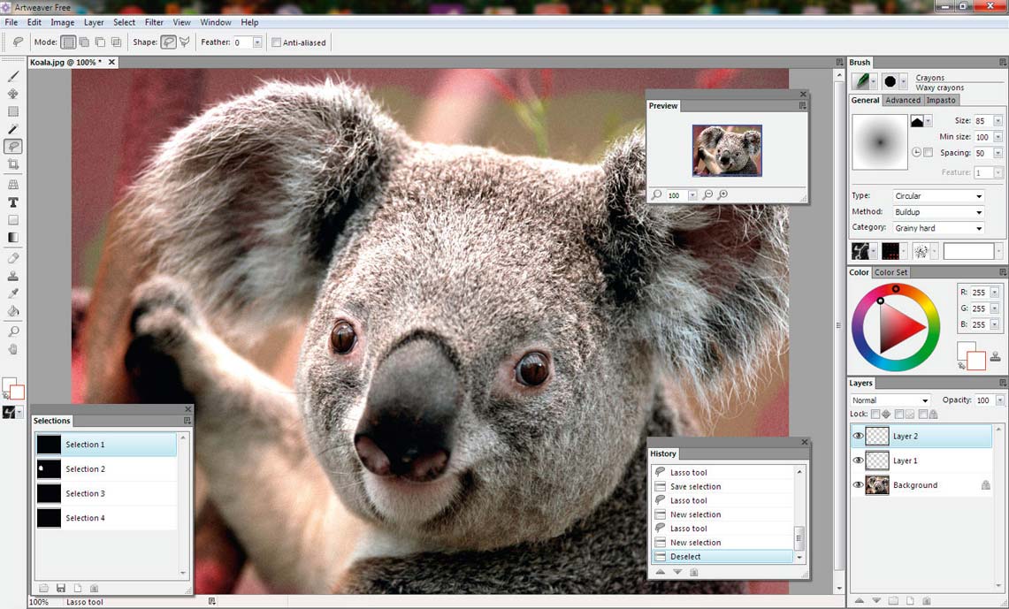The image size is (1009, 609).
Task: Select the Gradient tool
Action: tap(13, 237)
